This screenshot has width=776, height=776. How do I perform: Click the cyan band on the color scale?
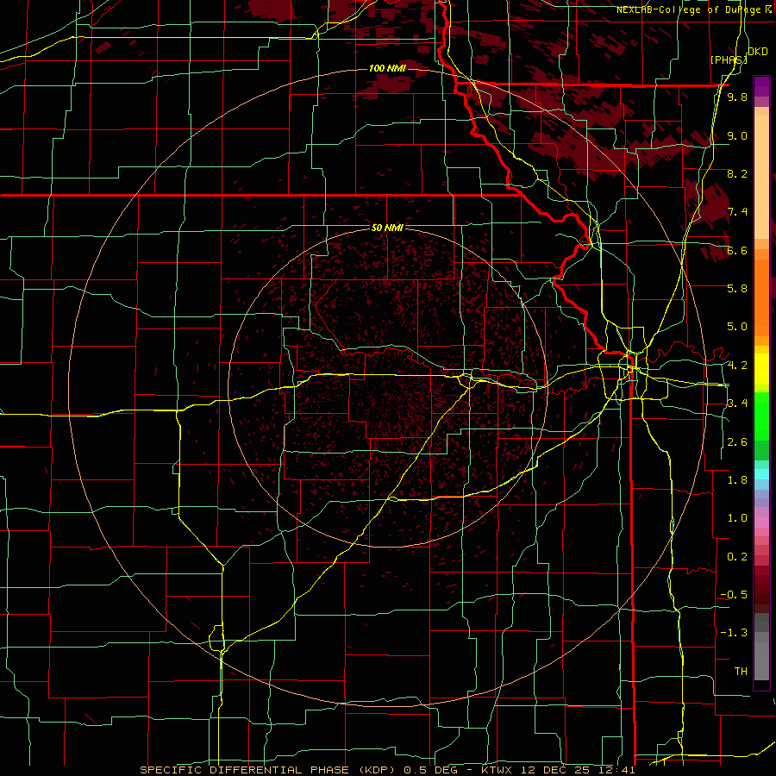pyautogui.click(x=761, y=474)
